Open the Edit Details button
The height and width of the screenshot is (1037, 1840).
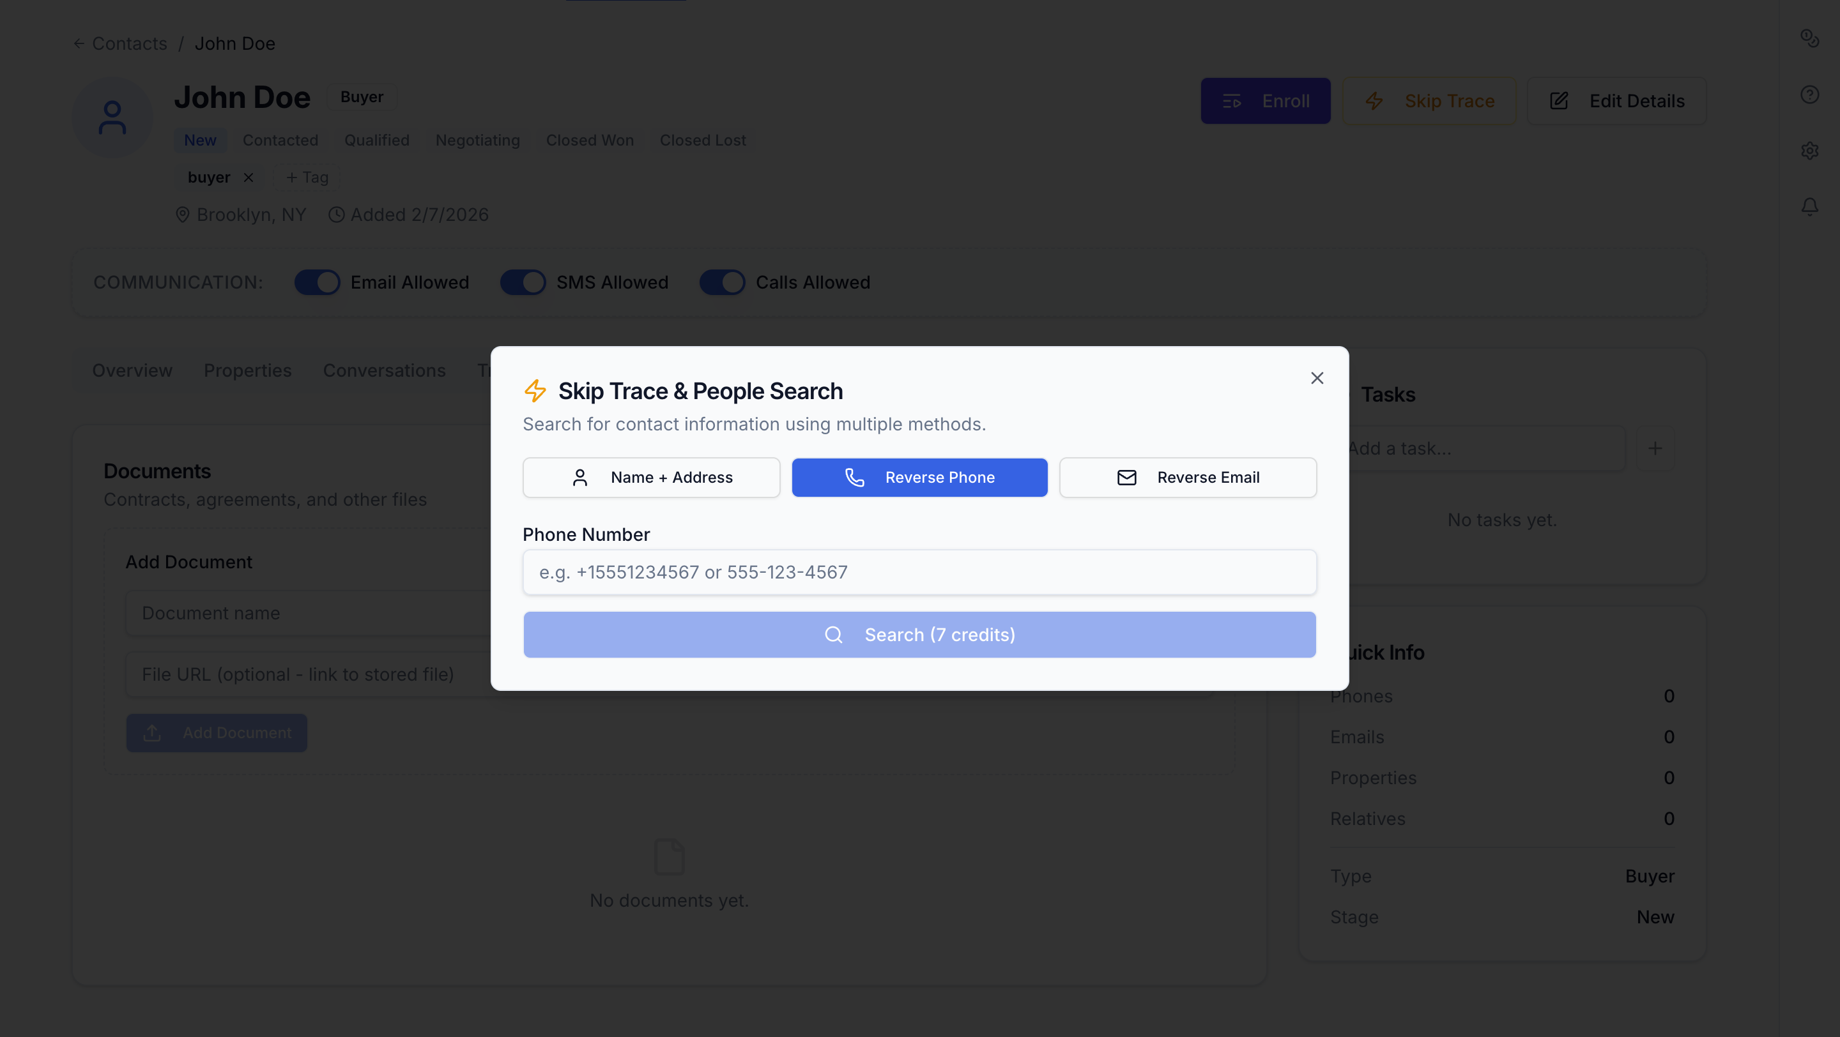(x=1616, y=101)
